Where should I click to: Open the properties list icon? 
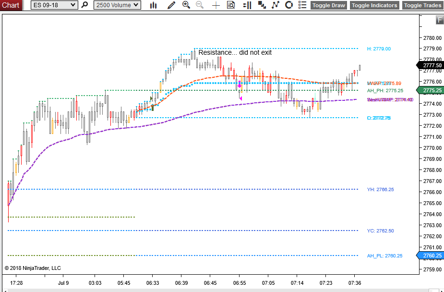pyautogui.click(x=302, y=5)
